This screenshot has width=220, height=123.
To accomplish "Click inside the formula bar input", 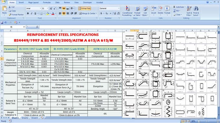I will click(x=128, y=27).
